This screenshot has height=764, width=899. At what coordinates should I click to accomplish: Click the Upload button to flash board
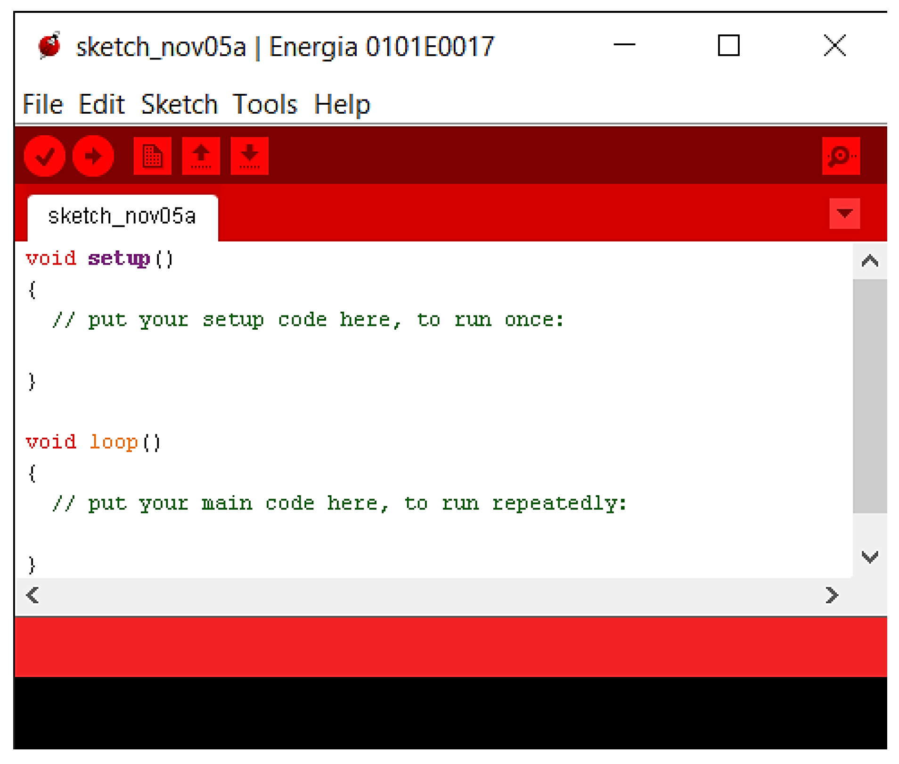[93, 156]
